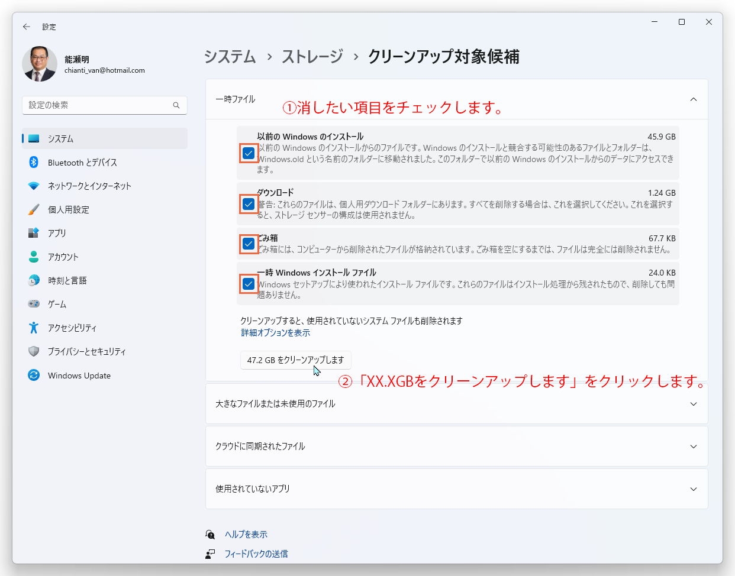Click ヘルプを表示 link
The width and height of the screenshot is (735, 576).
[x=246, y=535]
